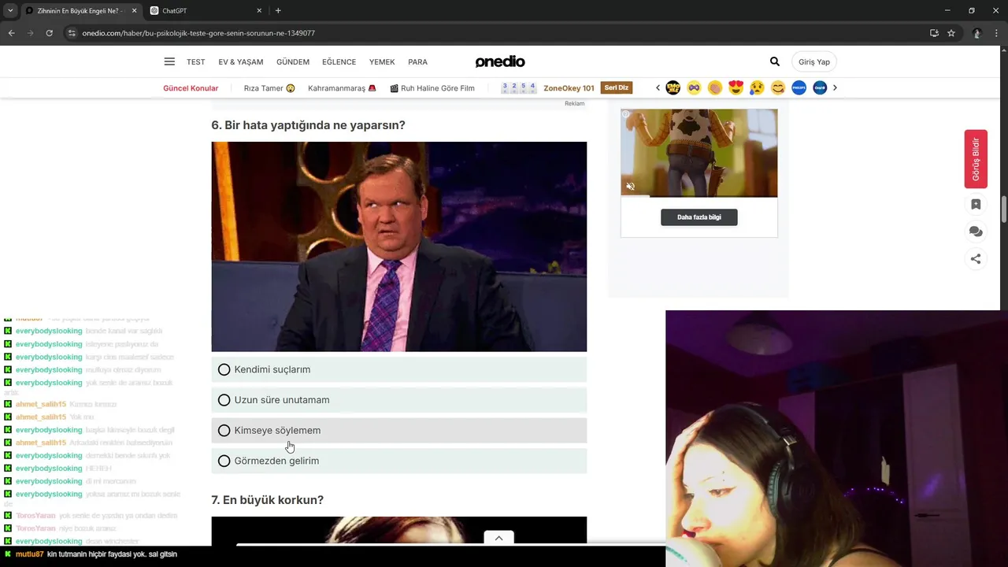Open a new browser tab with plus
The height and width of the screenshot is (567, 1008).
click(278, 10)
